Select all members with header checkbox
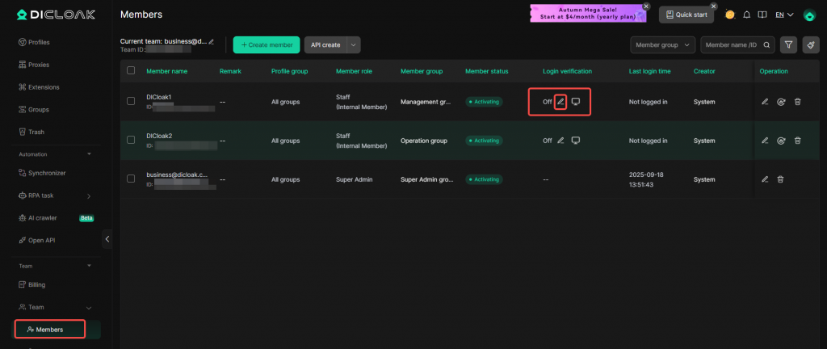 [131, 70]
